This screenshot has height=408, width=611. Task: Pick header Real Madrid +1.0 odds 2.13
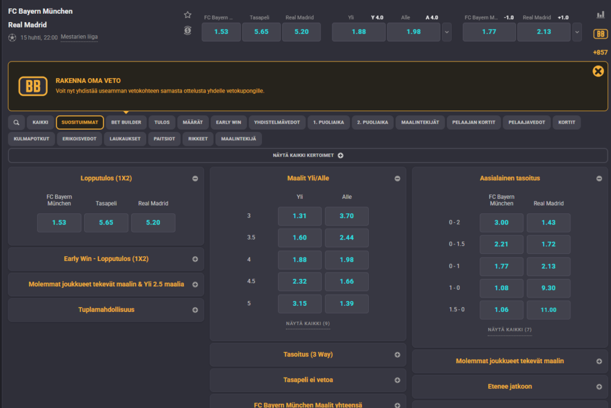[544, 32]
